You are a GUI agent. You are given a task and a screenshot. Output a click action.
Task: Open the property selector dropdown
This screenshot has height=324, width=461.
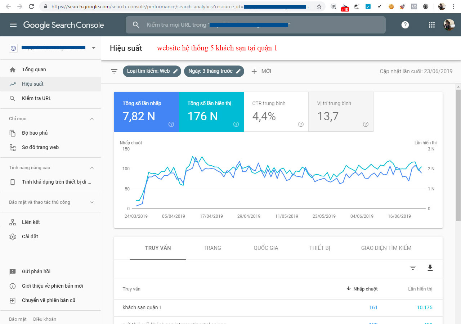[94, 48]
